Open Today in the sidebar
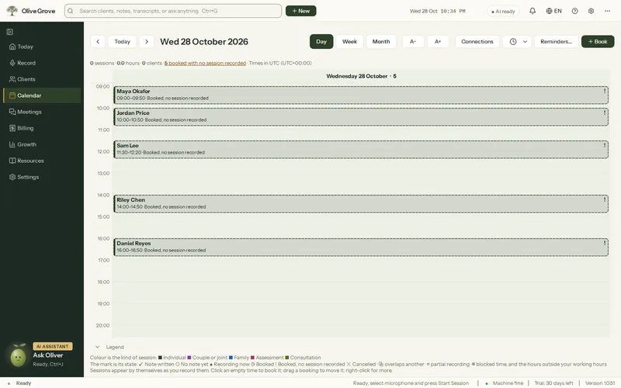The height and width of the screenshot is (388, 621). click(42, 47)
